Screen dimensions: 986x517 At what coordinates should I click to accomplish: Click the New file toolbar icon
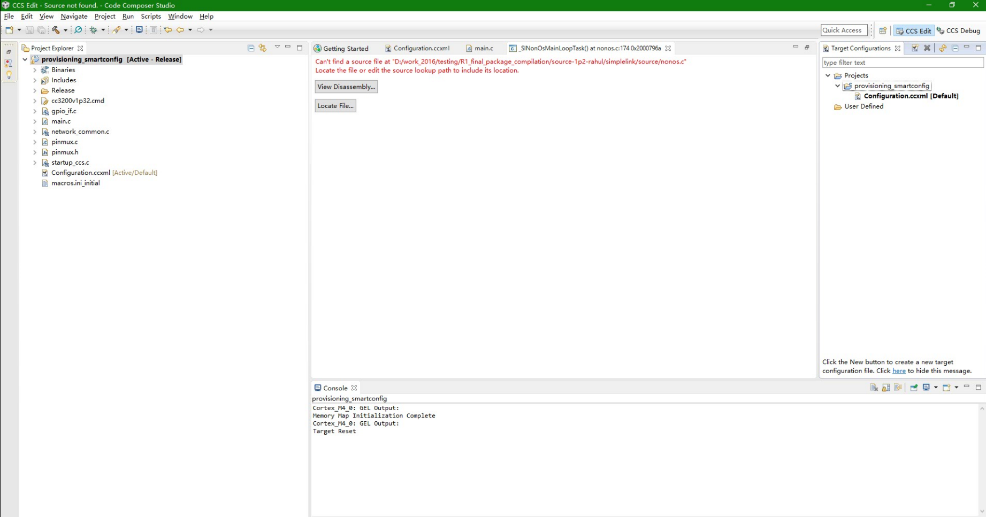point(9,30)
